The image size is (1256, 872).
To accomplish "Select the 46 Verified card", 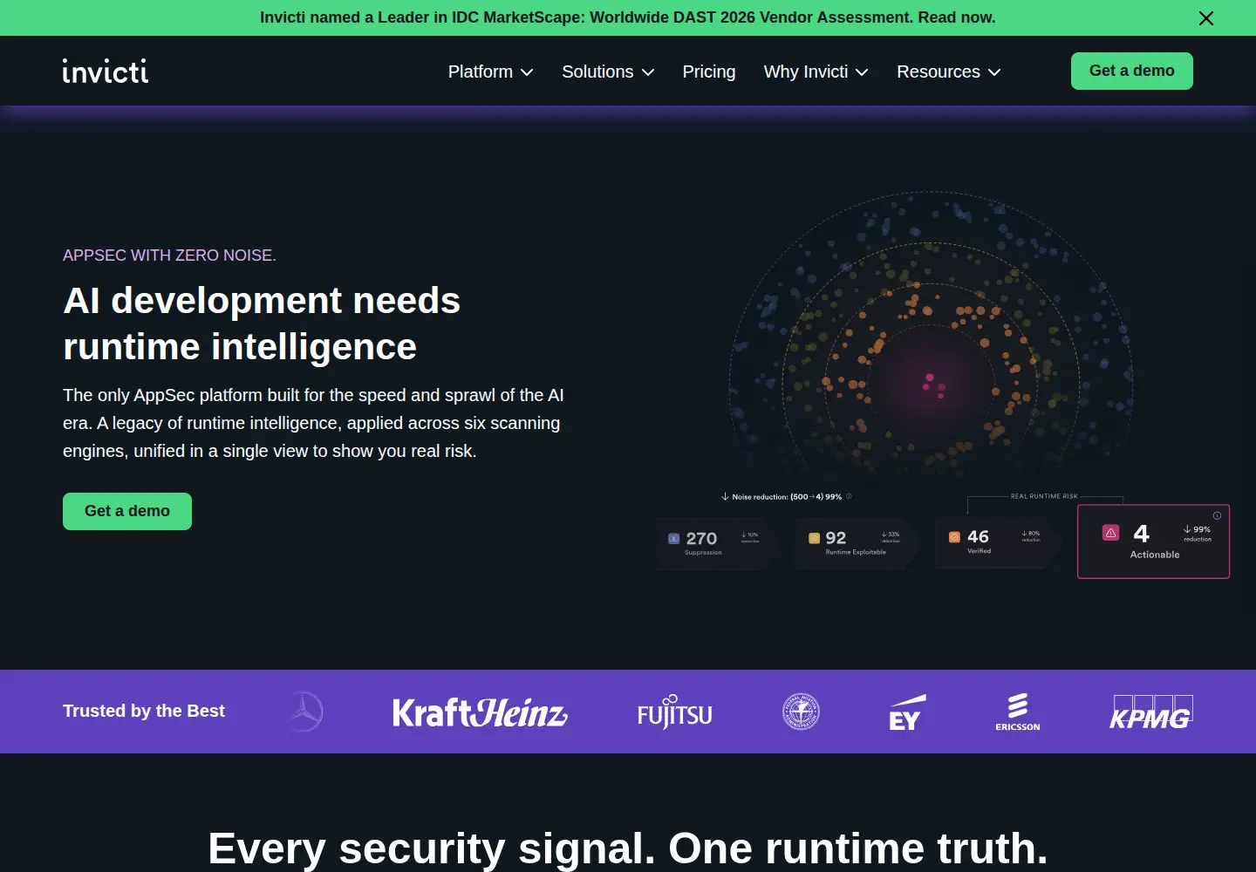I will click(997, 542).
